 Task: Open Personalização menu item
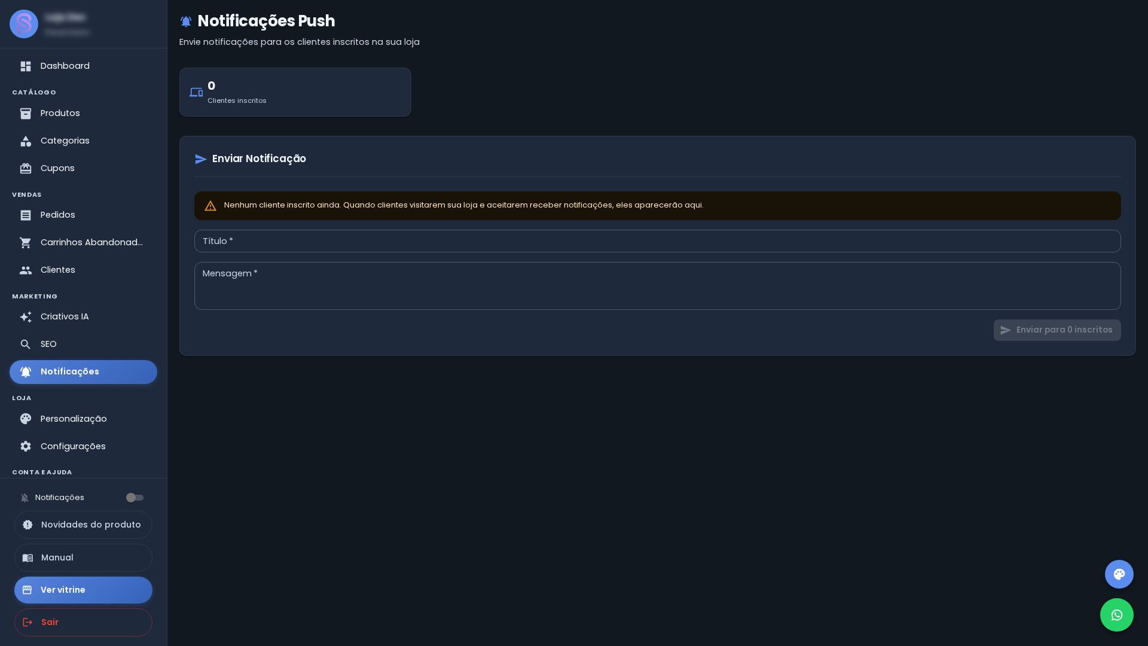click(x=83, y=419)
